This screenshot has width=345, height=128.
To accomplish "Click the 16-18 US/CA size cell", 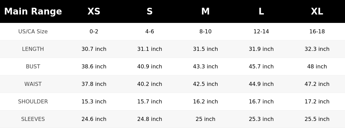I will [317, 31].
